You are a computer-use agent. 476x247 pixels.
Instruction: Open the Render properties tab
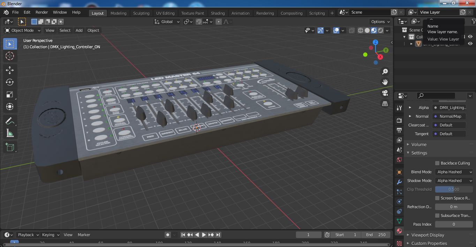tap(399, 120)
